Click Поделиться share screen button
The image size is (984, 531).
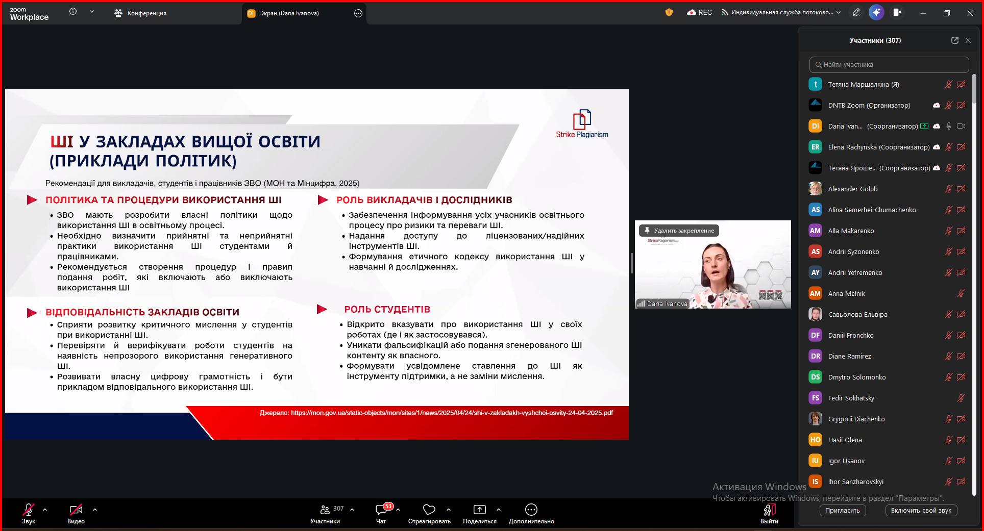[x=480, y=513]
